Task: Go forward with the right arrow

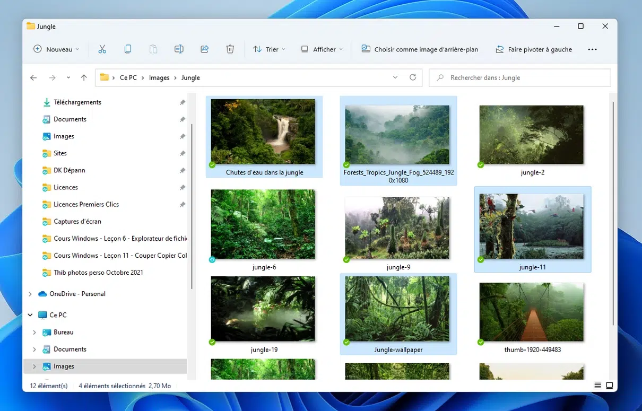Action: coord(52,77)
